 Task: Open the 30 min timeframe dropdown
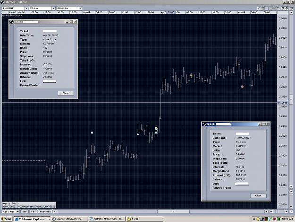click(x=53, y=8)
